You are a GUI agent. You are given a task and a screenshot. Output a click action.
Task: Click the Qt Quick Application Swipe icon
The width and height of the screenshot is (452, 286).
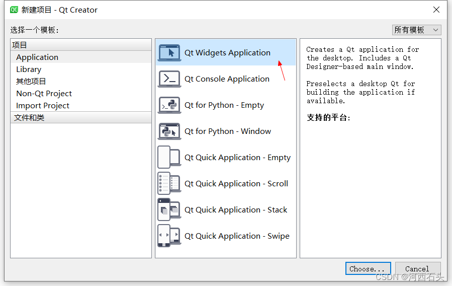pos(169,236)
